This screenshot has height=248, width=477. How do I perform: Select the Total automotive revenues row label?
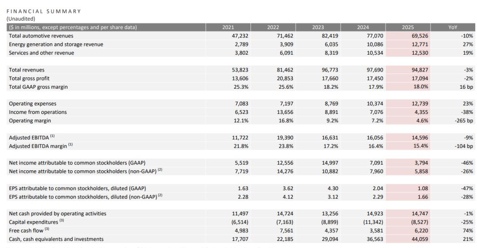point(40,36)
